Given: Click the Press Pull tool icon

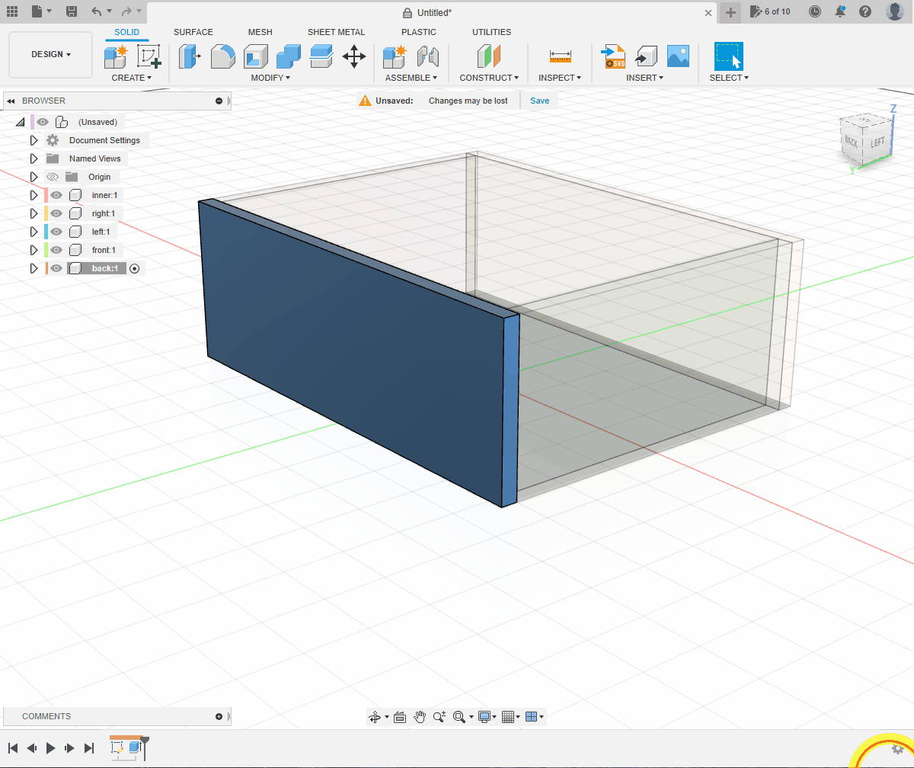Looking at the screenshot, I should (190, 56).
